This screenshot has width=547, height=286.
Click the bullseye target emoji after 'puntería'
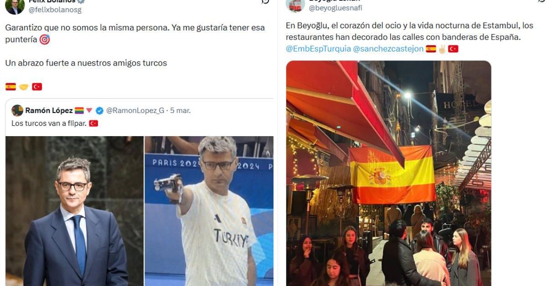click(x=45, y=40)
